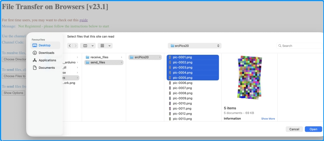Select file pic-0008.png

(x=193, y=93)
